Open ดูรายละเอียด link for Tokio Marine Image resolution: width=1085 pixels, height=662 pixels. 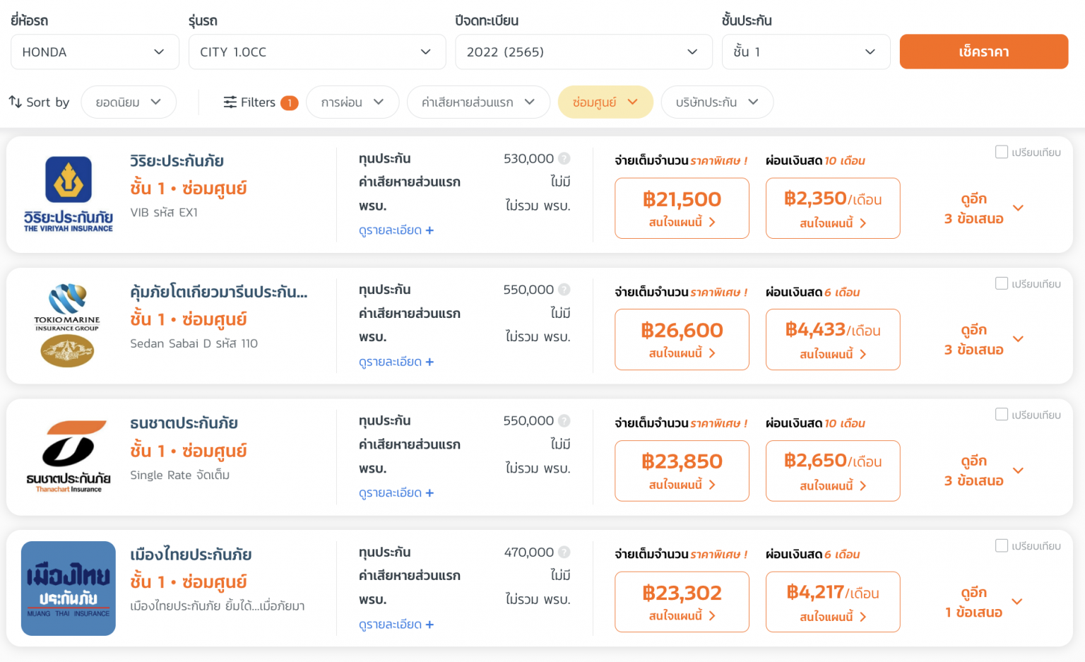click(396, 362)
